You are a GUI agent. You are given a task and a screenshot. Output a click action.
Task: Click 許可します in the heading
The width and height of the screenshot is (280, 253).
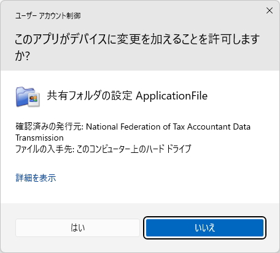coord(234,39)
